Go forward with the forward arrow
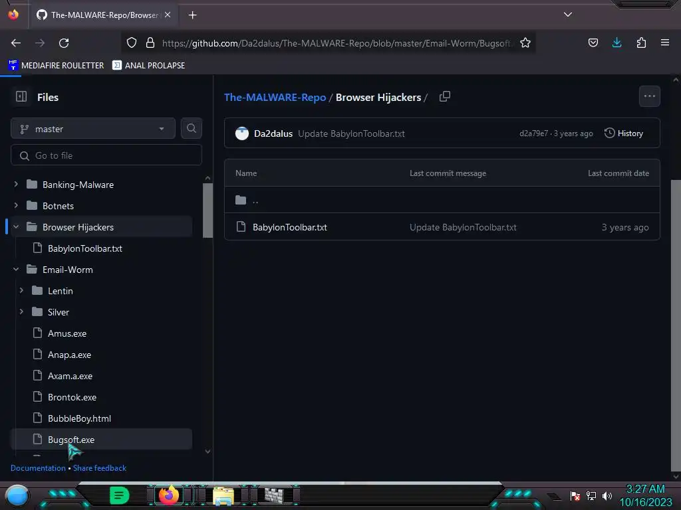The image size is (681, 510). (40, 43)
